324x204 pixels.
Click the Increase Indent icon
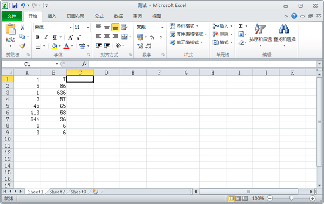107,46
